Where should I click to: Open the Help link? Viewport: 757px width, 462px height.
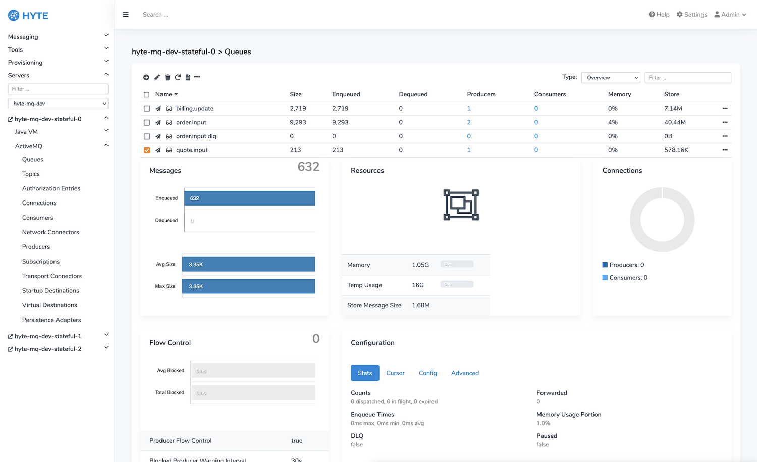(659, 15)
